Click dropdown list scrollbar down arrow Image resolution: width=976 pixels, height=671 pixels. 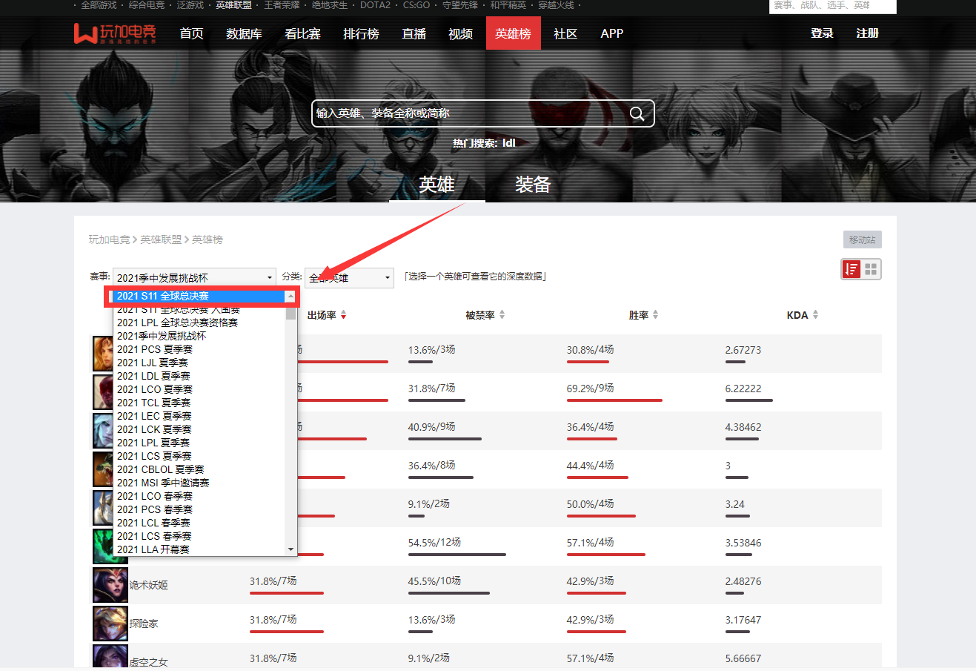click(x=291, y=549)
